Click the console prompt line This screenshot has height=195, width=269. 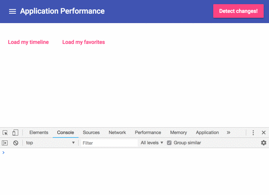[134, 153]
